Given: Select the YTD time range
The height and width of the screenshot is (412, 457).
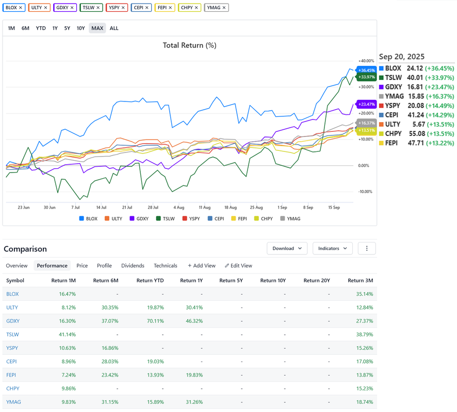Looking at the screenshot, I should (41, 28).
